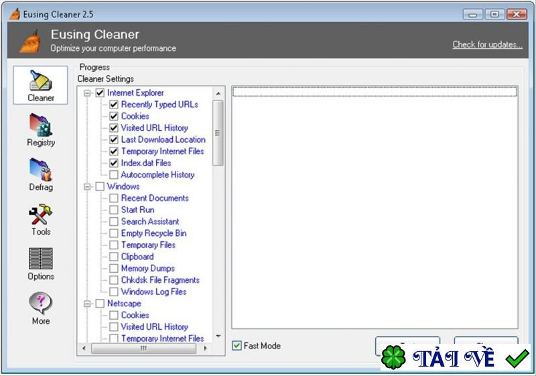Select the Internet Explorer tree label
This screenshot has height=376, width=536.
coord(135,93)
